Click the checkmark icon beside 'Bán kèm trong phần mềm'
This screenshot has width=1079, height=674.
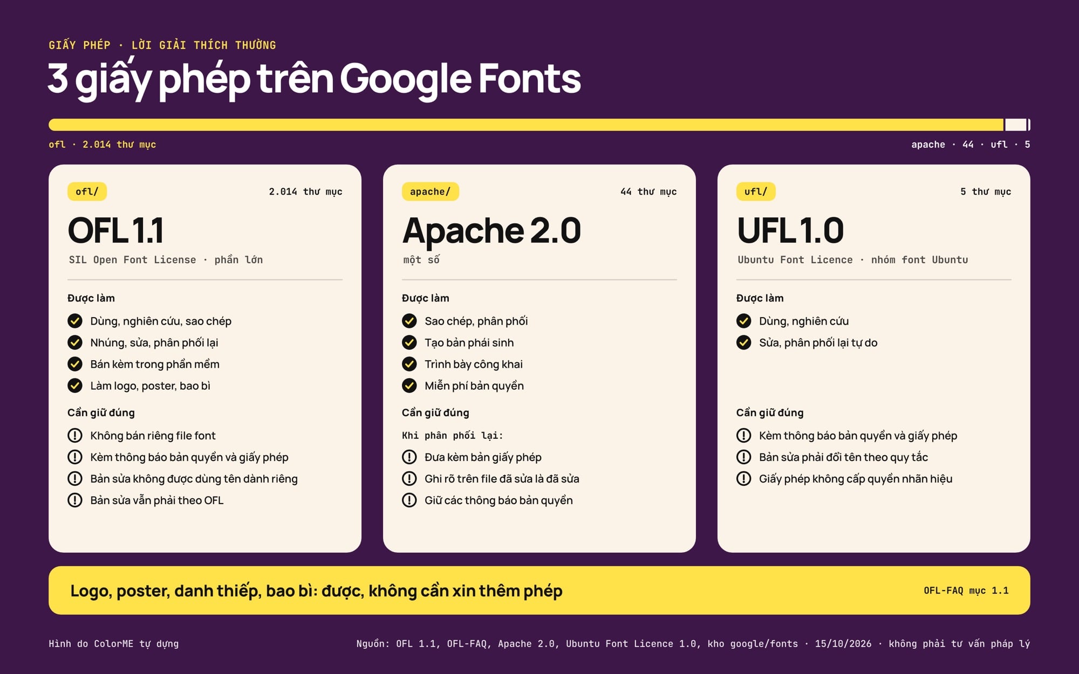(75, 364)
